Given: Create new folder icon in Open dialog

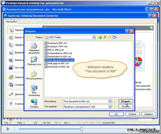Looking at the screenshot, I should click(x=109, y=37).
